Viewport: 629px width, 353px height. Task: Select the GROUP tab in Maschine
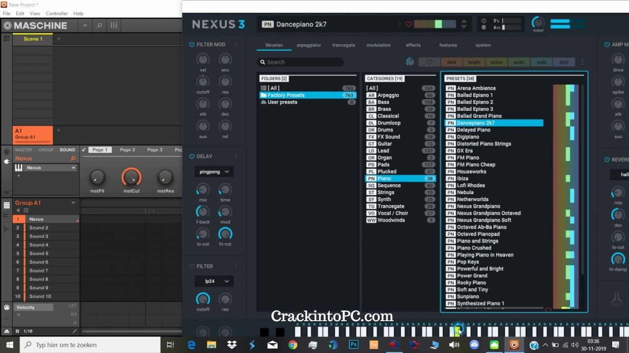point(46,150)
